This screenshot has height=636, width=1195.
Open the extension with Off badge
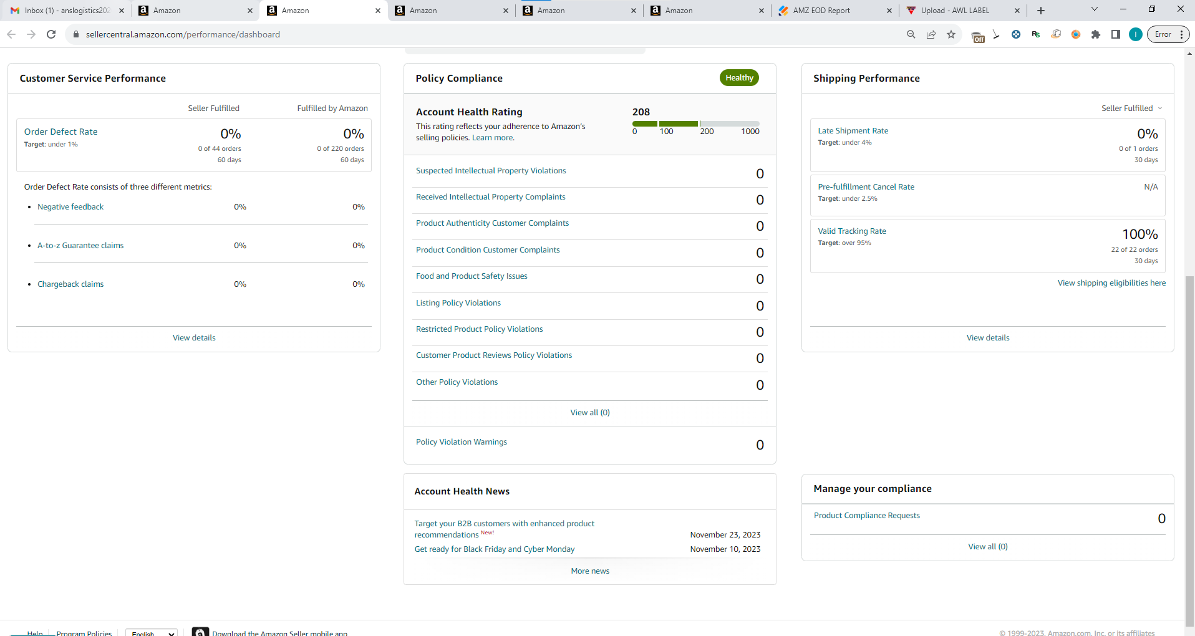(977, 36)
